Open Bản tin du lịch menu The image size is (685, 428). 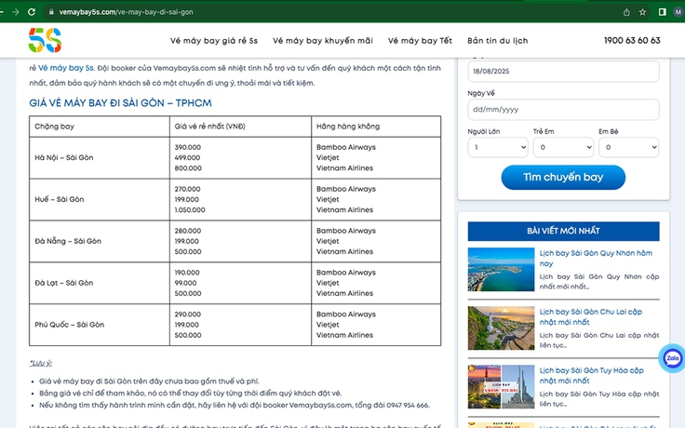pyautogui.click(x=498, y=41)
